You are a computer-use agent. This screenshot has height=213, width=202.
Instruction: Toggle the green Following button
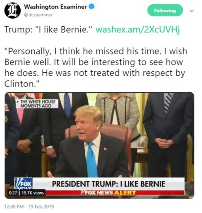(165, 10)
